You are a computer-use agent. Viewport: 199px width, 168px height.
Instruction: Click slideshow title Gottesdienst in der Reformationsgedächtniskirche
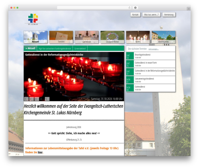tap(54, 55)
